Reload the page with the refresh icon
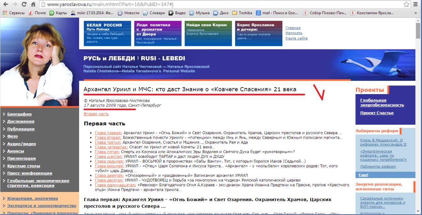Viewport: 422px width, 215px height. point(24,5)
